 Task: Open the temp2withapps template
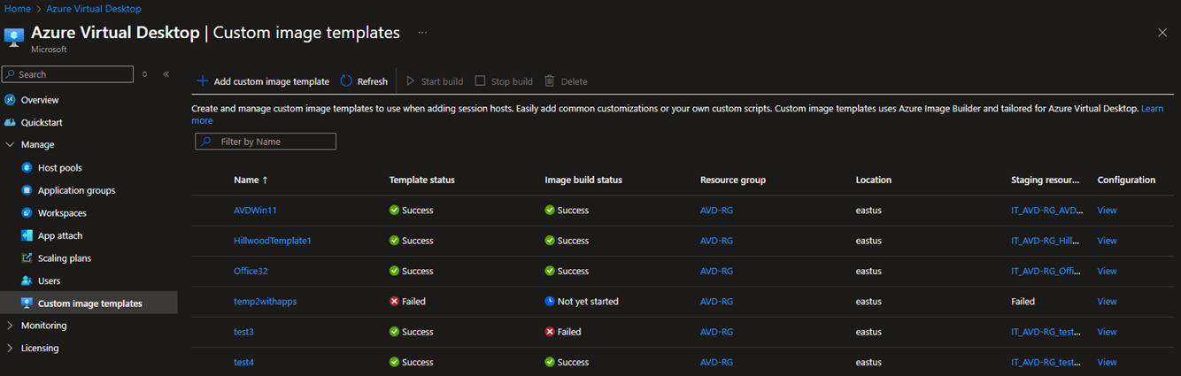coord(266,302)
